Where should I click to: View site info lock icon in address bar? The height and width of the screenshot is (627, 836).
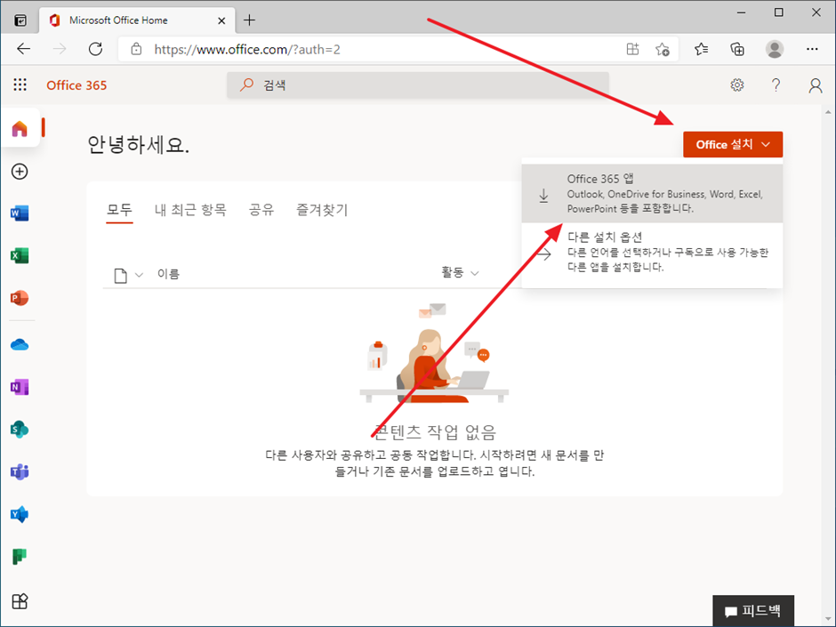tap(136, 49)
